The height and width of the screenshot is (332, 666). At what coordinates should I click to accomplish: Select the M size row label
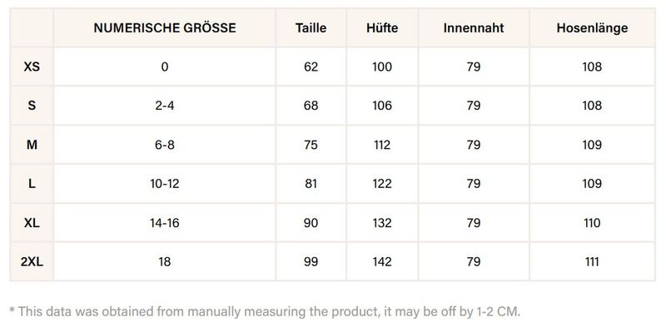pos(32,145)
